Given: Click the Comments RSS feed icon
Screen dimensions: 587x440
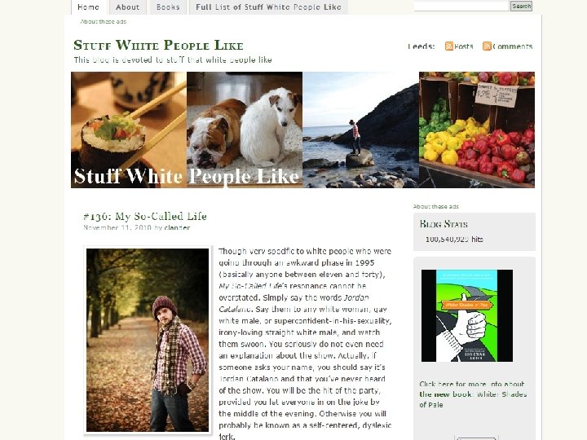Looking at the screenshot, I should click(x=487, y=46).
